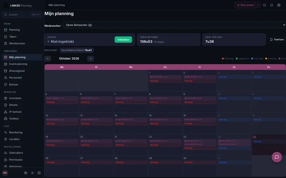Expand the Kies event chevron dropdown
Screen dimensions: 286x178
coord(258,5)
